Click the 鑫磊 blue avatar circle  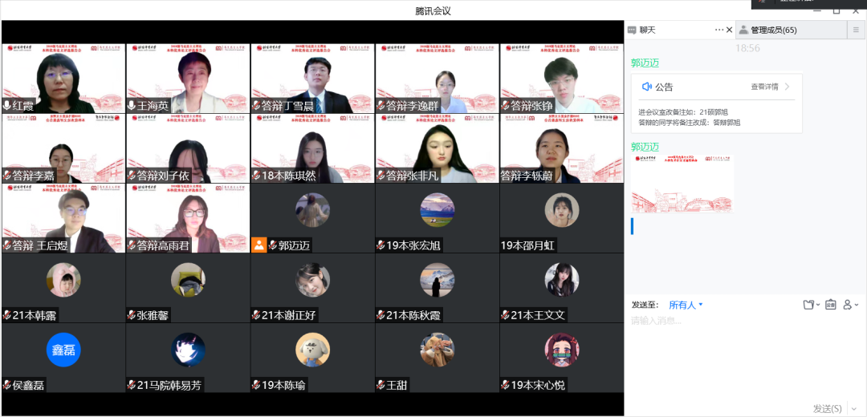pyautogui.click(x=63, y=350)
